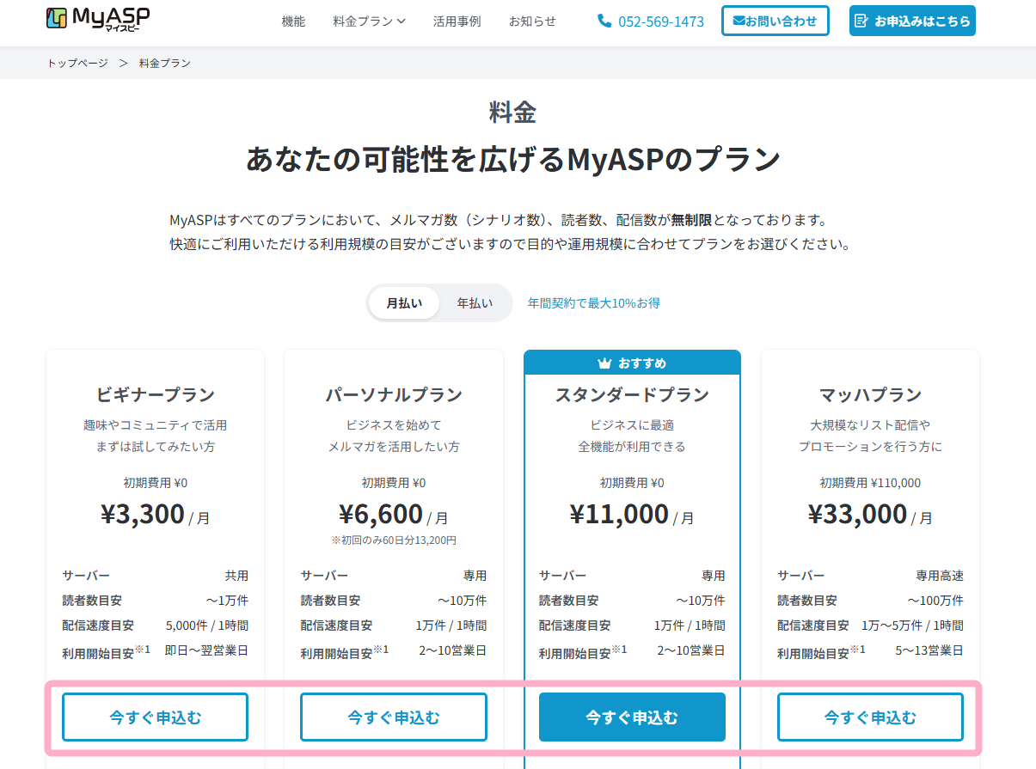1036x769 pixels.
Task: Switch billing to 月払い
Action: [x=404, y=303]
